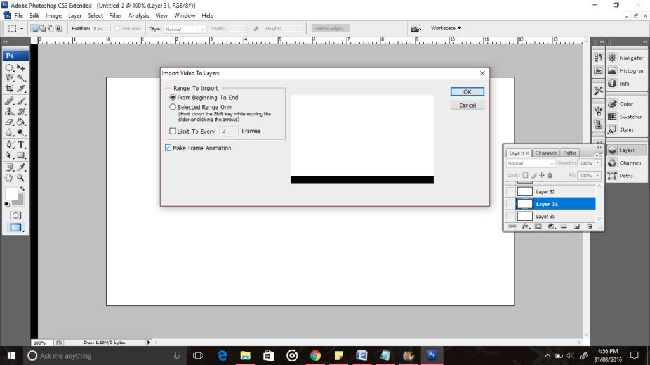Select the Blur tool
650x365 pixels.
9,133
